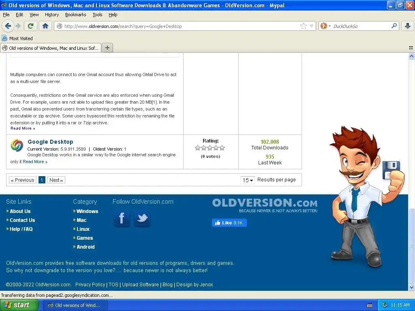Open the Mac category link
This screenshot has width=415, height=311.
pyautogui.click(x=81, y=220)
